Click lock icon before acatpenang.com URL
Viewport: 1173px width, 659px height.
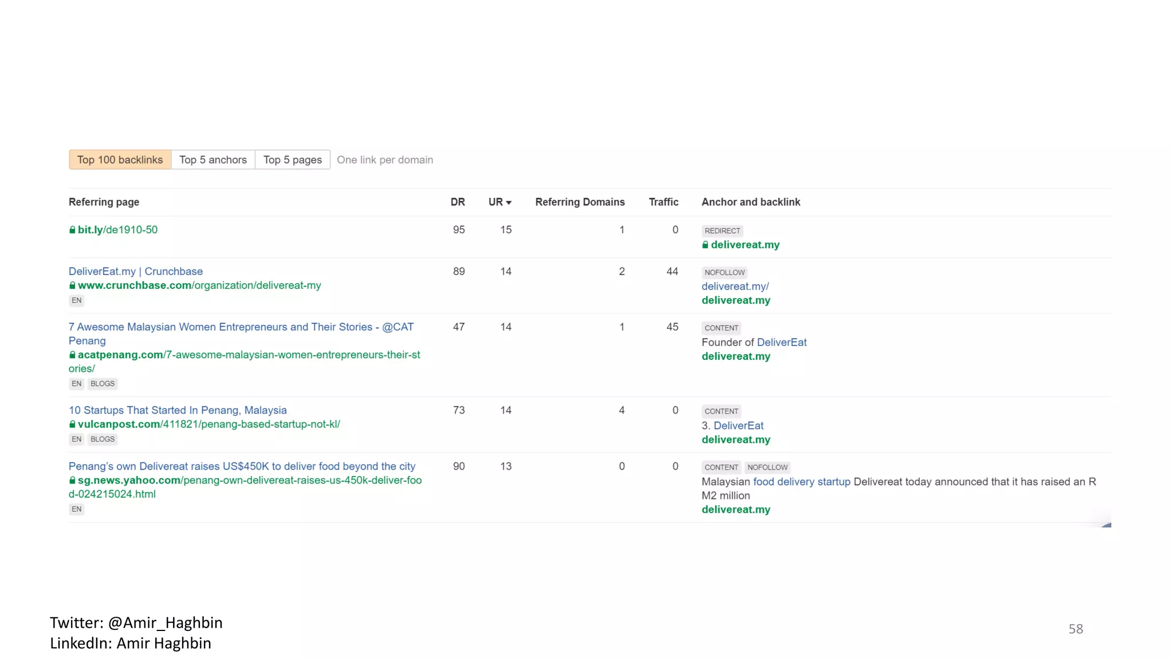(72, 355)
